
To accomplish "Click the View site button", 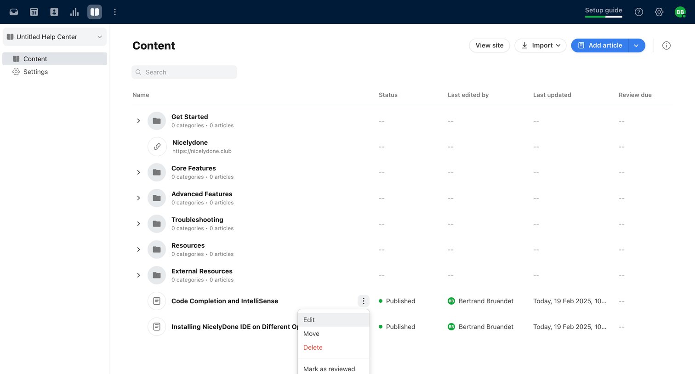I will tap(490, 45).
